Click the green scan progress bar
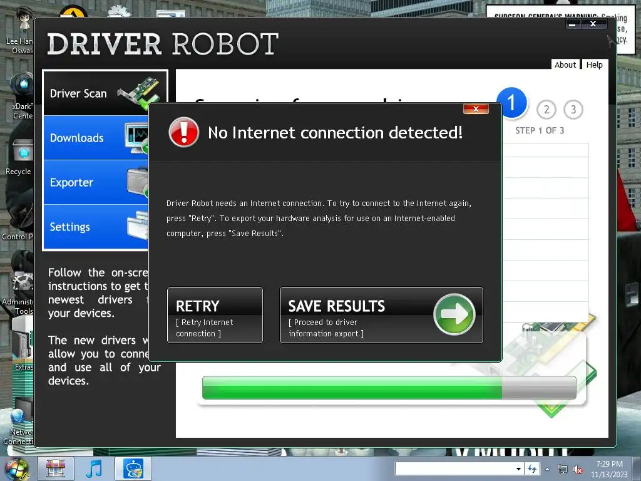The width and height of the screenshot is (641, 481). point(389,388)
